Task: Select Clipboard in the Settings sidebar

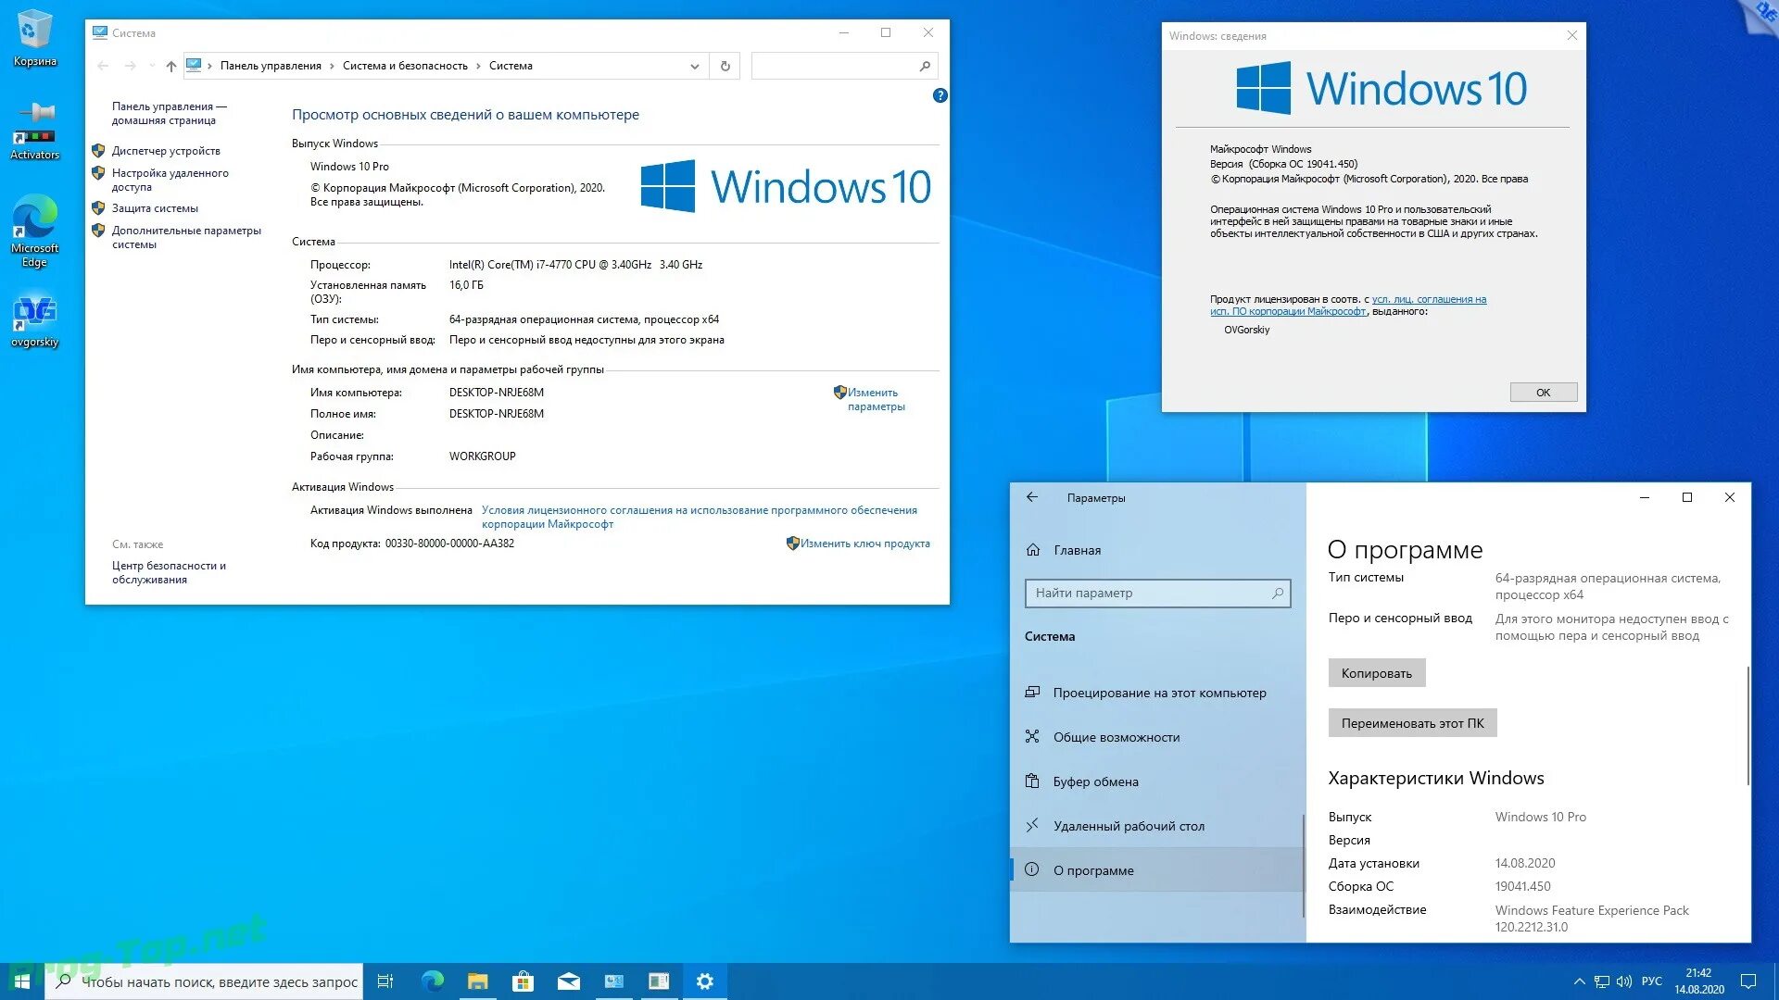Action: pos(1095,781)
